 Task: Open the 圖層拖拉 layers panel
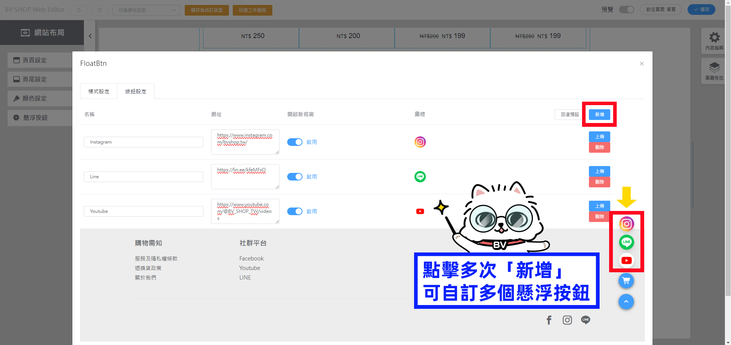tap(714, 71)
